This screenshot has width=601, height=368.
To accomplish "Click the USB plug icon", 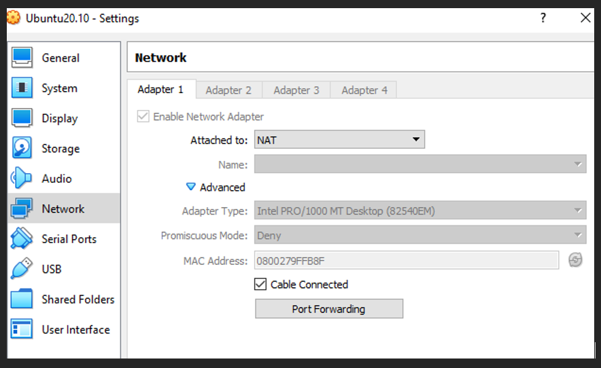I will [x=22, y=268].
